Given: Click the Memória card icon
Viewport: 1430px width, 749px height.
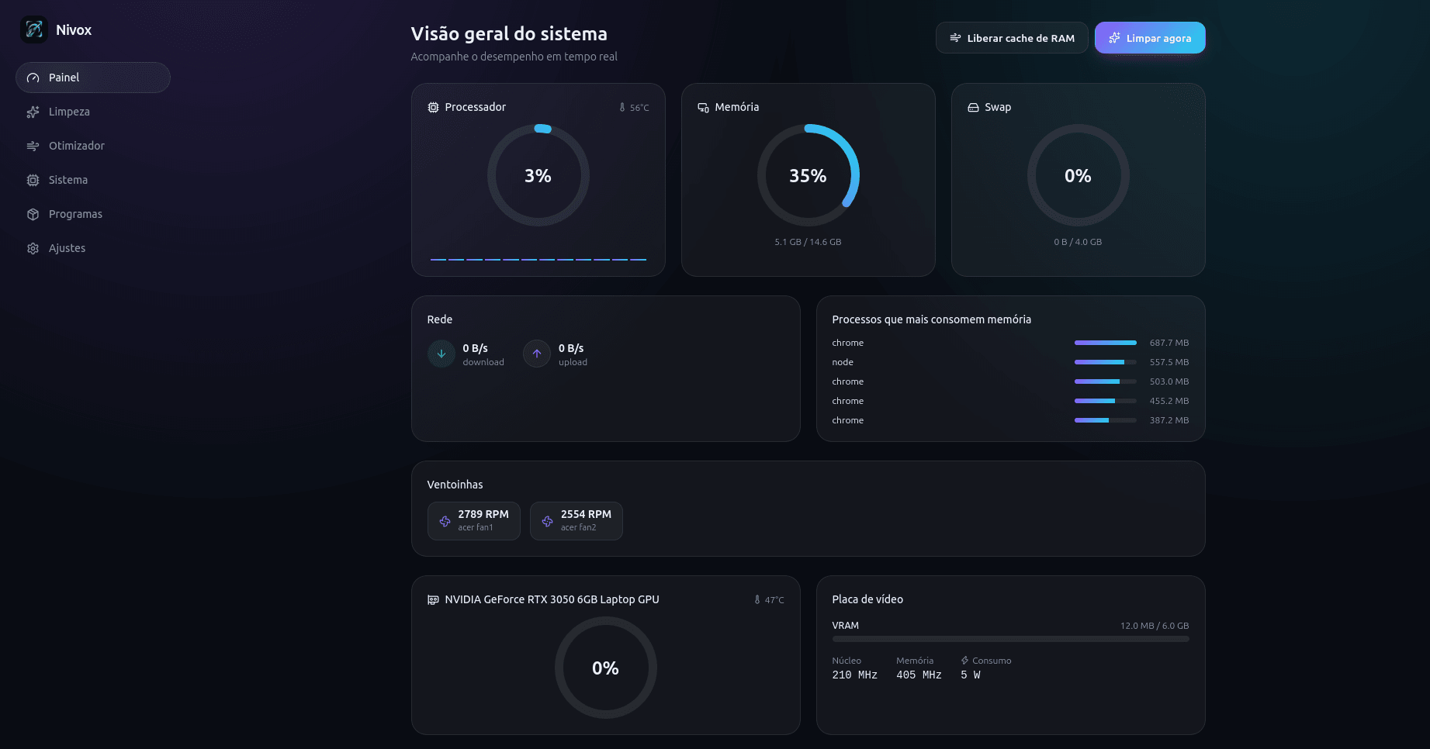Looking at the screenshot, I should [703, 107].
